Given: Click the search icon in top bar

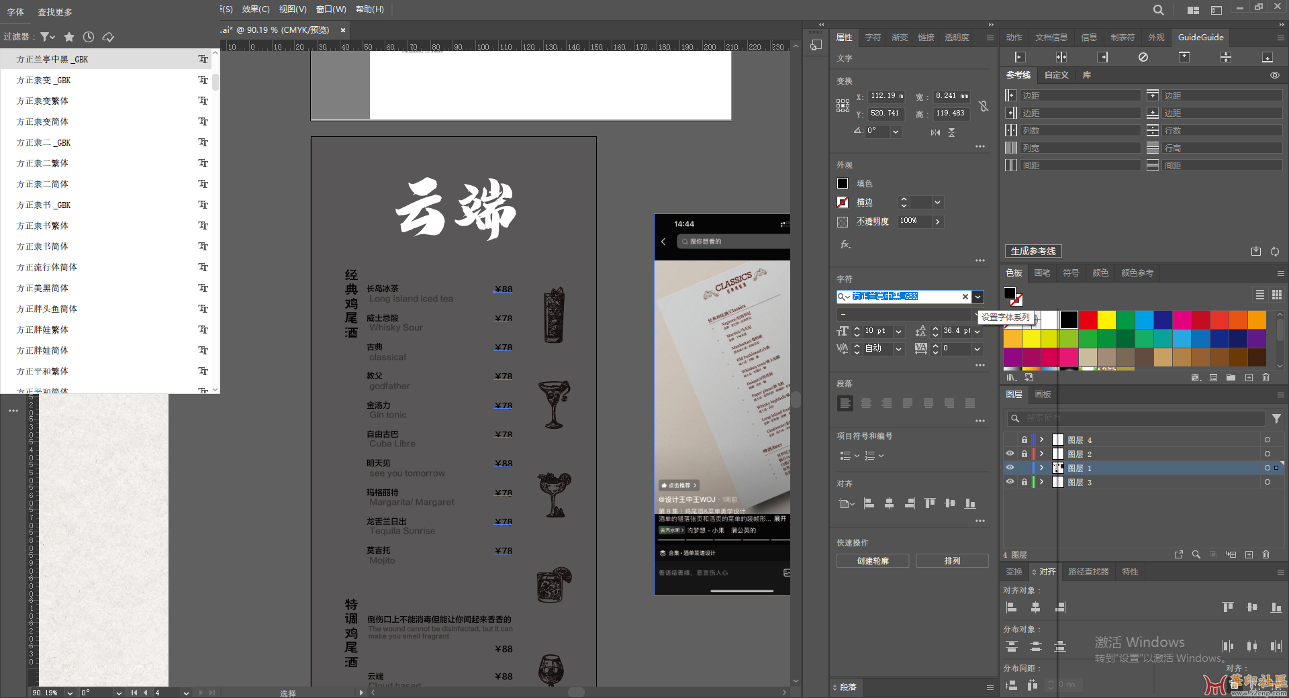Looking at the screenshot, I should 1159,10.
